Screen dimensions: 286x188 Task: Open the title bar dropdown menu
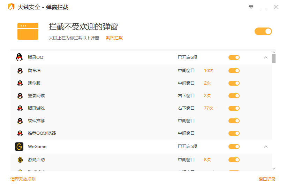click(x=251, y=7)
